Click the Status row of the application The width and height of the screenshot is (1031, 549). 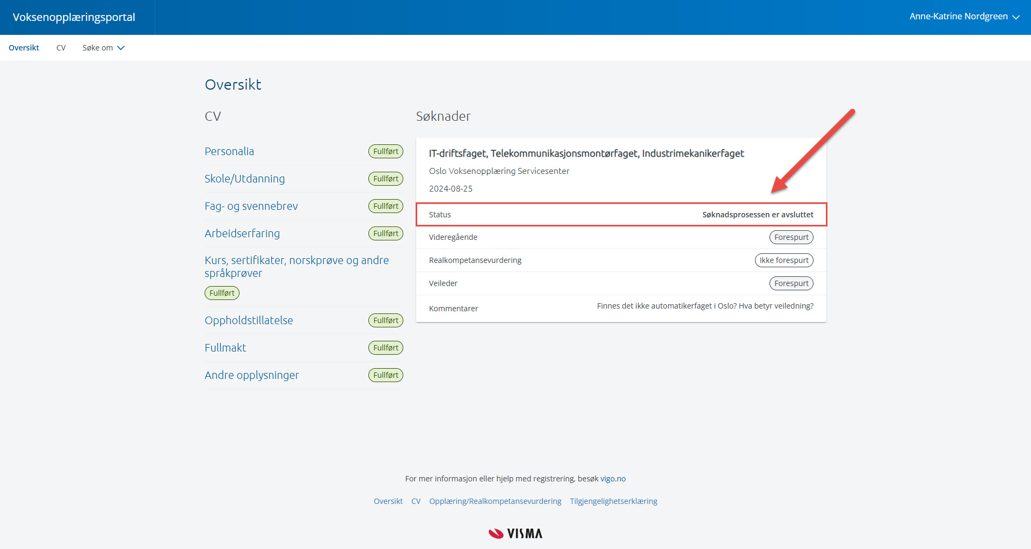tap(621, 215)
